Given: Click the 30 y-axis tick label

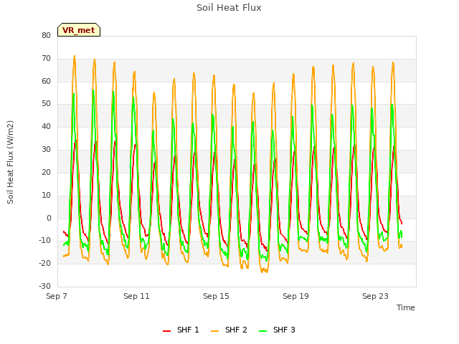Looking at the screenshot, I should coord(46,149).
